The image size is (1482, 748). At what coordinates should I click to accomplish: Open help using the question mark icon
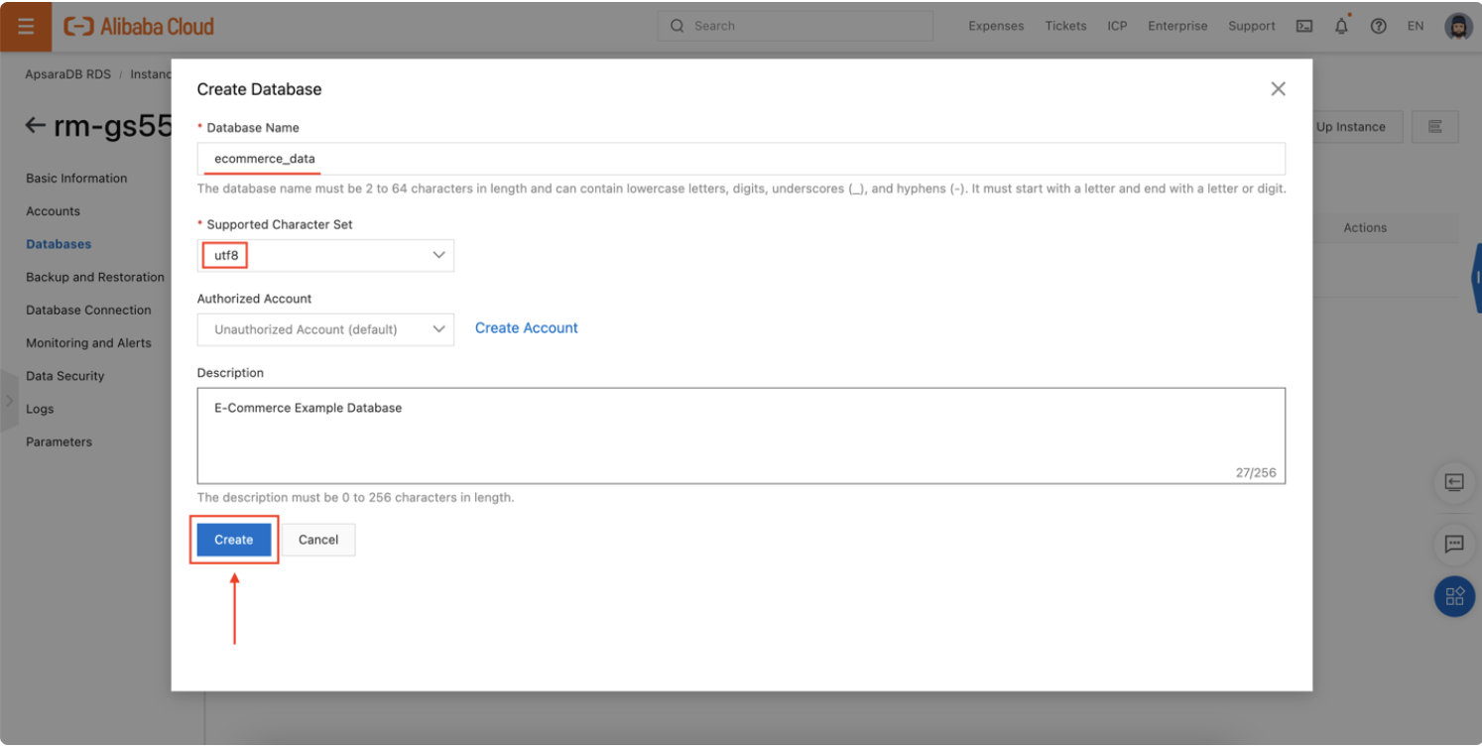1378,26
